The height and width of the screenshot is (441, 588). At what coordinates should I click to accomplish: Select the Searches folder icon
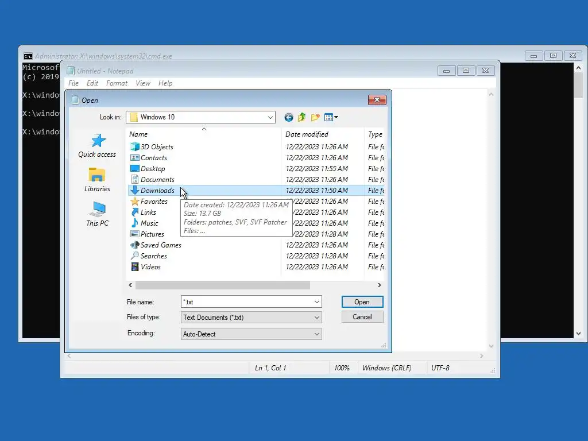134,256
